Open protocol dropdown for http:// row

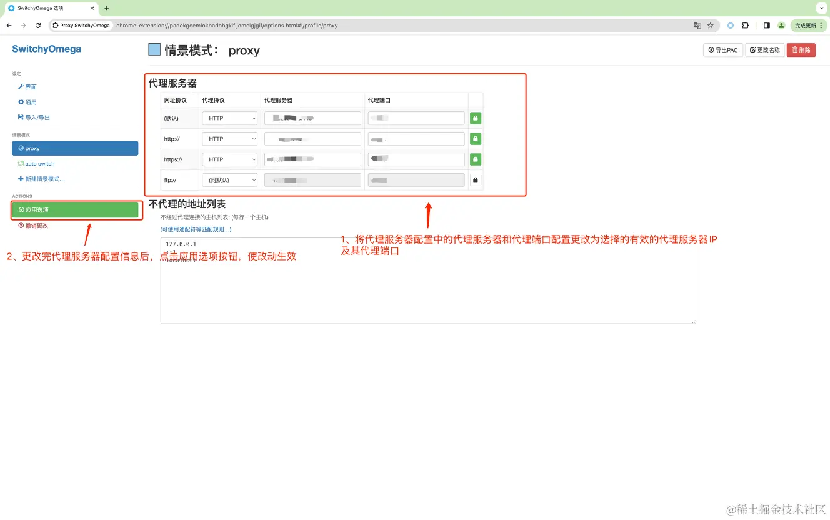(x=230, y=139)
